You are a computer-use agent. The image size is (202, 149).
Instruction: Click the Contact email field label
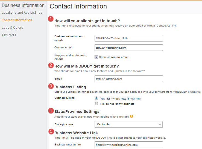pyautogui.click(x=63, y=47)
